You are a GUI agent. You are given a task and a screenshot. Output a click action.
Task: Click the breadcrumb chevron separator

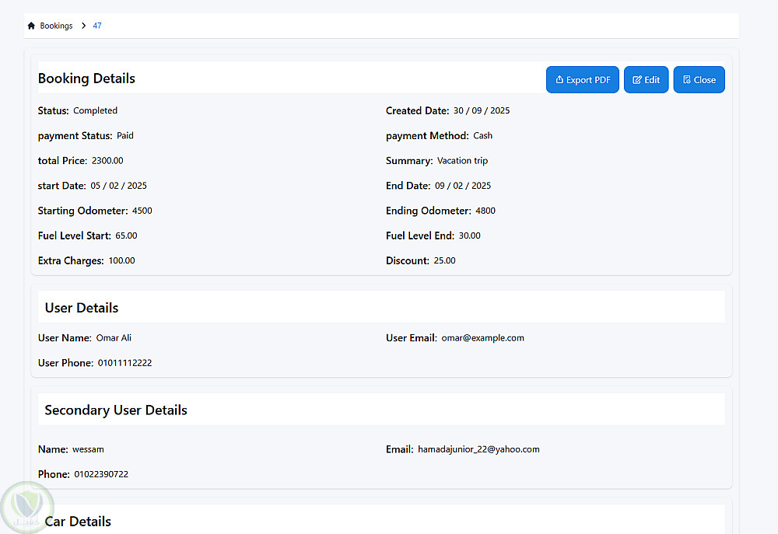[83, 26]
